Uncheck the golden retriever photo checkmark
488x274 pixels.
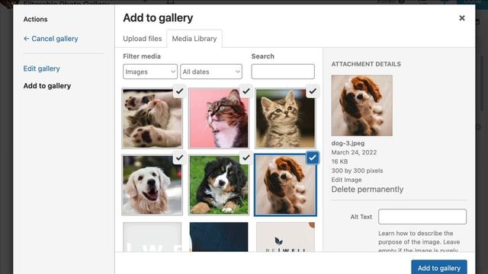(180, 158)
